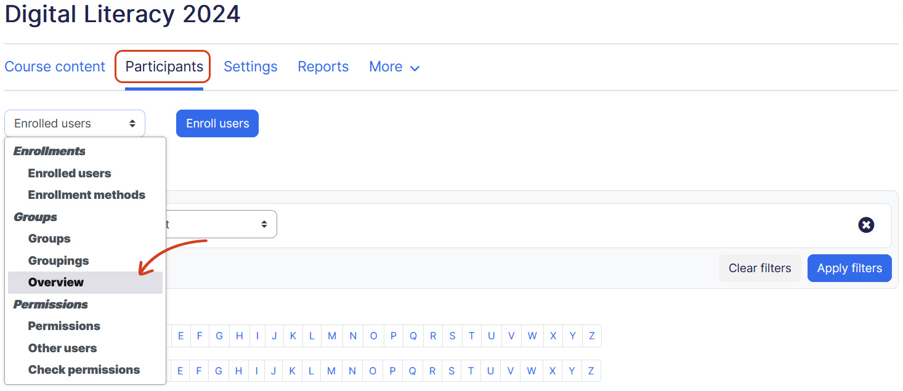Open the Course content tab

point(55,67)
